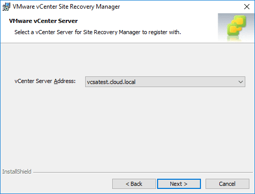Image resolution: width=255 pixels, height=194 pixels.
Task: Go back with the < Back button
Action: pos(134,184)
